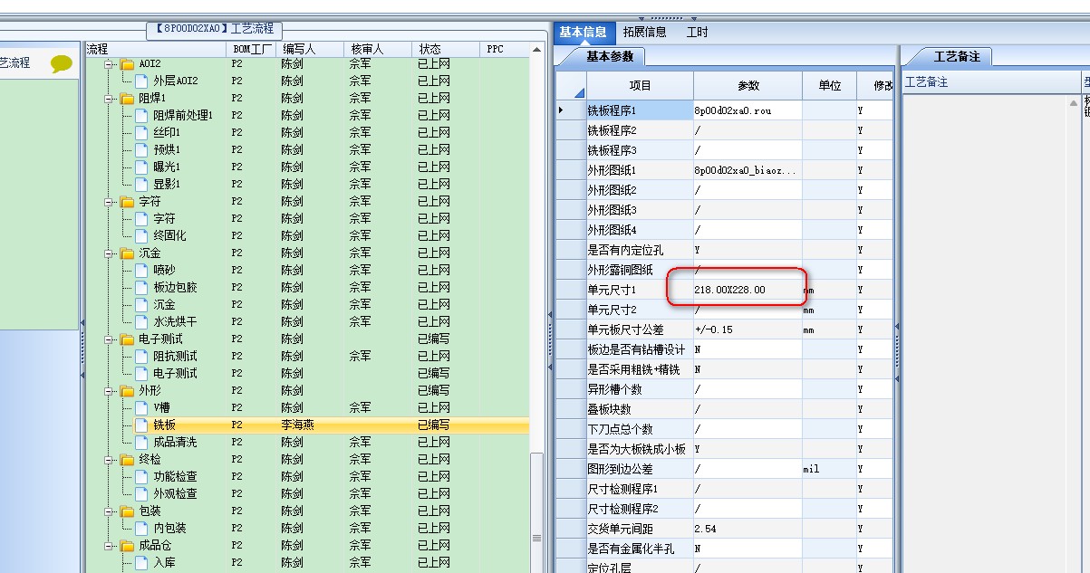Click document icon beside V槽

[x=141, y=408]
